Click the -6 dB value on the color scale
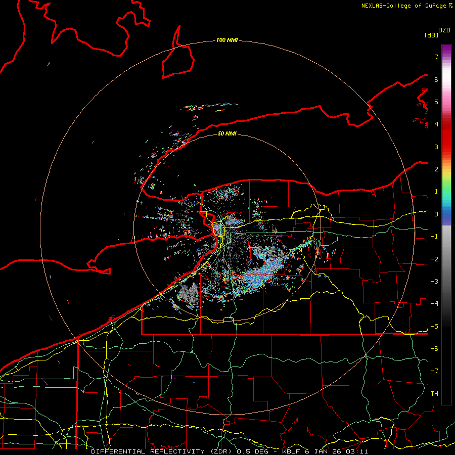 [434, 349]
